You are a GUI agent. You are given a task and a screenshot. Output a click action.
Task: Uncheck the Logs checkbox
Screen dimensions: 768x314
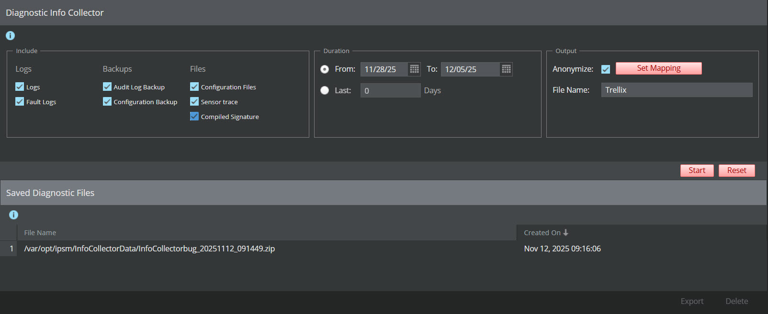point(20,87)
